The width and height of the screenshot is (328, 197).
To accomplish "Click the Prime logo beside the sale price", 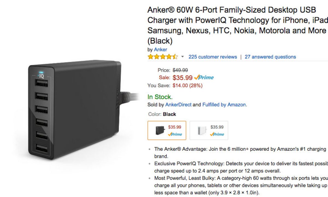I will [x=204, y=77].
